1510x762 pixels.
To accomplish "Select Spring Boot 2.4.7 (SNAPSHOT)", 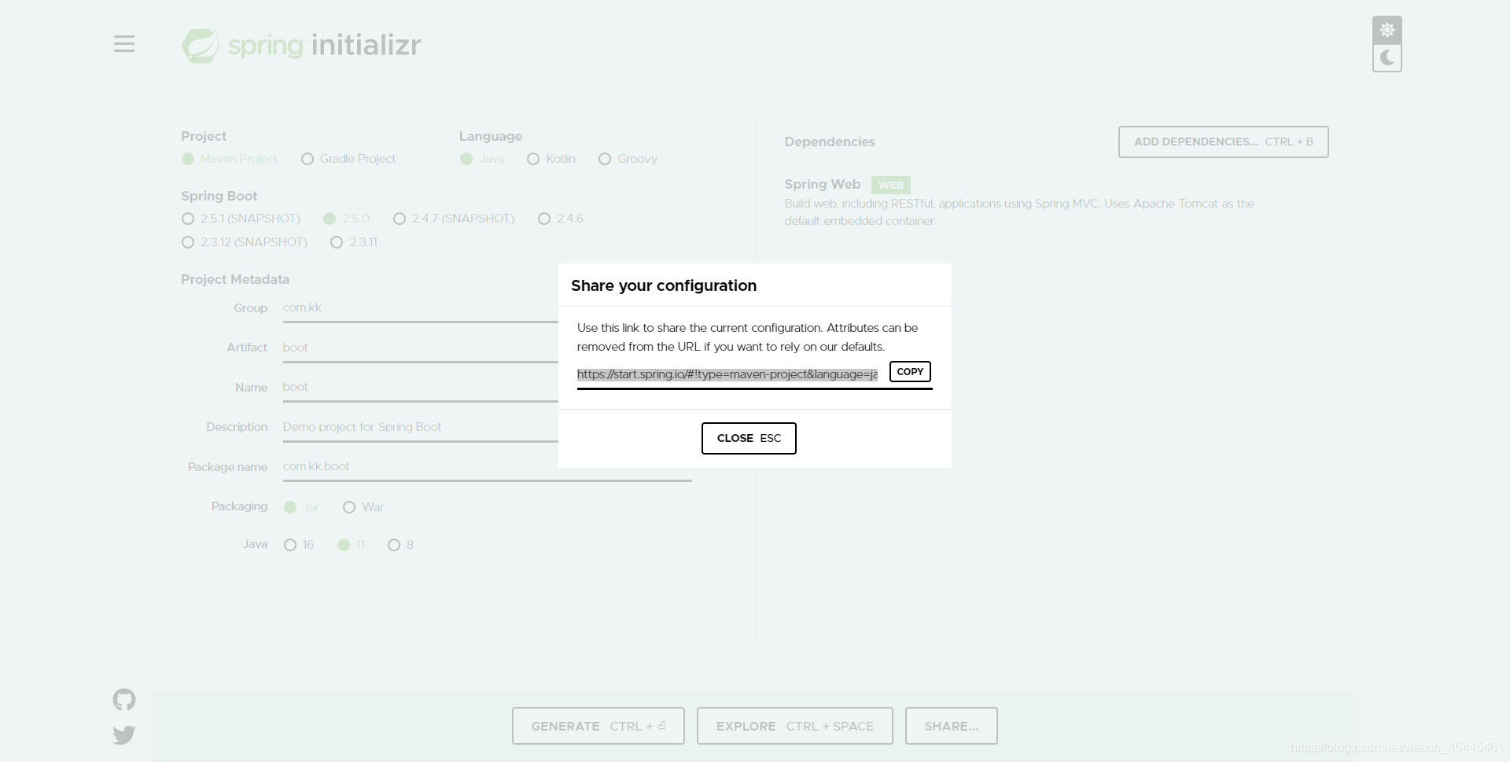I will click(x=454, y=219).
